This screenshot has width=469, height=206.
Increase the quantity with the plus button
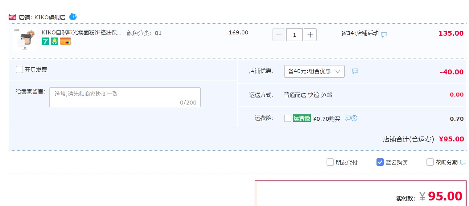pyautogui.click(x=310, y=35)
